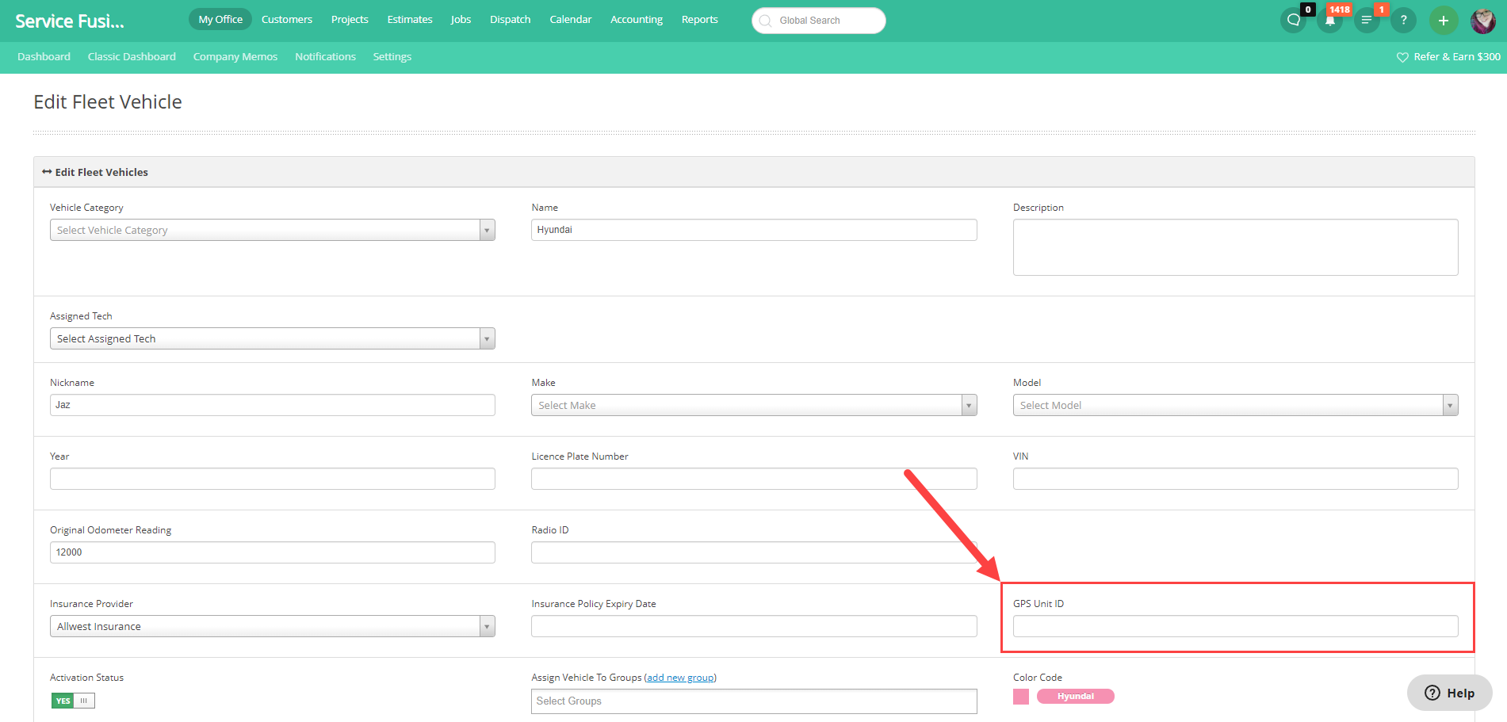Click the Refer & Earn $300 link
Screen dimensions: 1507x722
coord(1457,57)
